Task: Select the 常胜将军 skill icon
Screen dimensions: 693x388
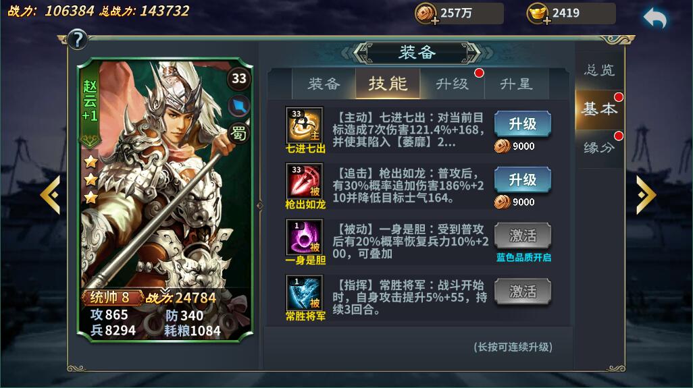Action: point(304,293)
